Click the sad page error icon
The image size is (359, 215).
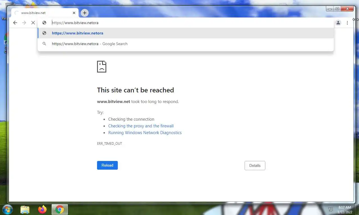click(102, 67)
